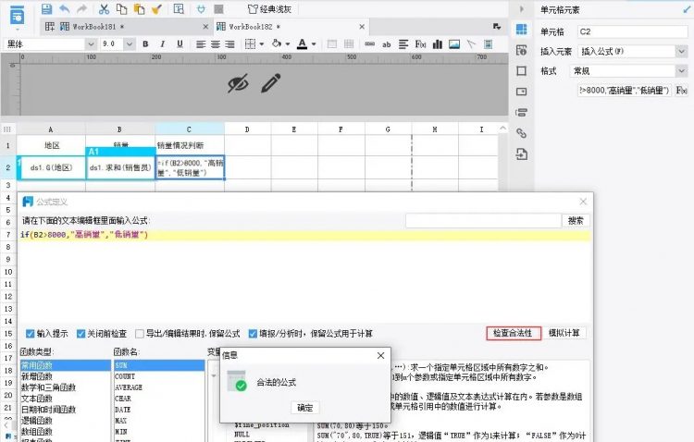Expand the fill color dropdown arrow
Image resolution: width=694 pixels, height=442 pixels.
point(288,44)
